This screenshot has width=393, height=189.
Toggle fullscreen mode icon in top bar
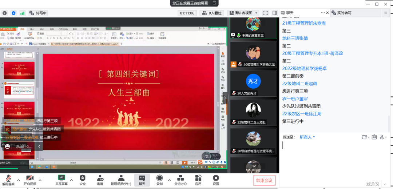265,13
